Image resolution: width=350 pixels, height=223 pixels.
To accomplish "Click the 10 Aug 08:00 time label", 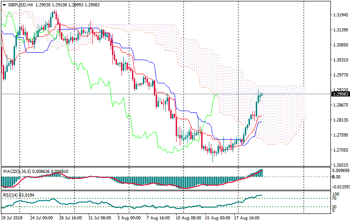I will pos(188,218).
